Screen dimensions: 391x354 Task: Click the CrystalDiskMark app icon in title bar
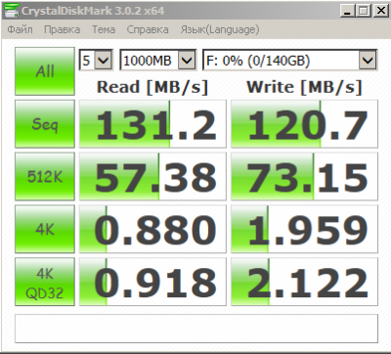11,11
